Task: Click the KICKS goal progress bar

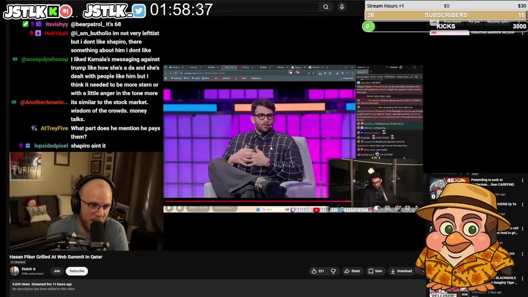Action: pos(446,26)
